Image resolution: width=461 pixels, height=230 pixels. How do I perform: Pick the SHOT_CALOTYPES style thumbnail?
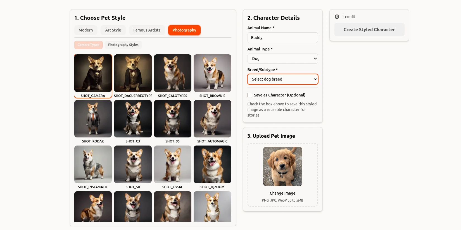tap(172, 73)
